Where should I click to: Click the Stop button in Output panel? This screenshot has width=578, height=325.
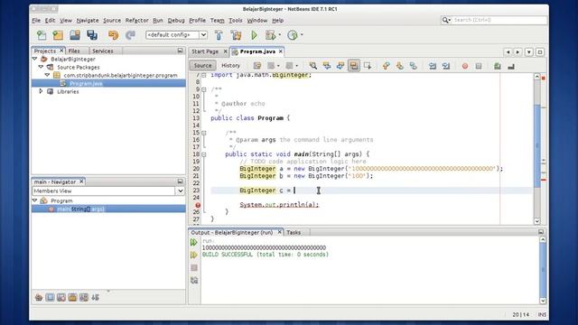(x=194, y=268)
